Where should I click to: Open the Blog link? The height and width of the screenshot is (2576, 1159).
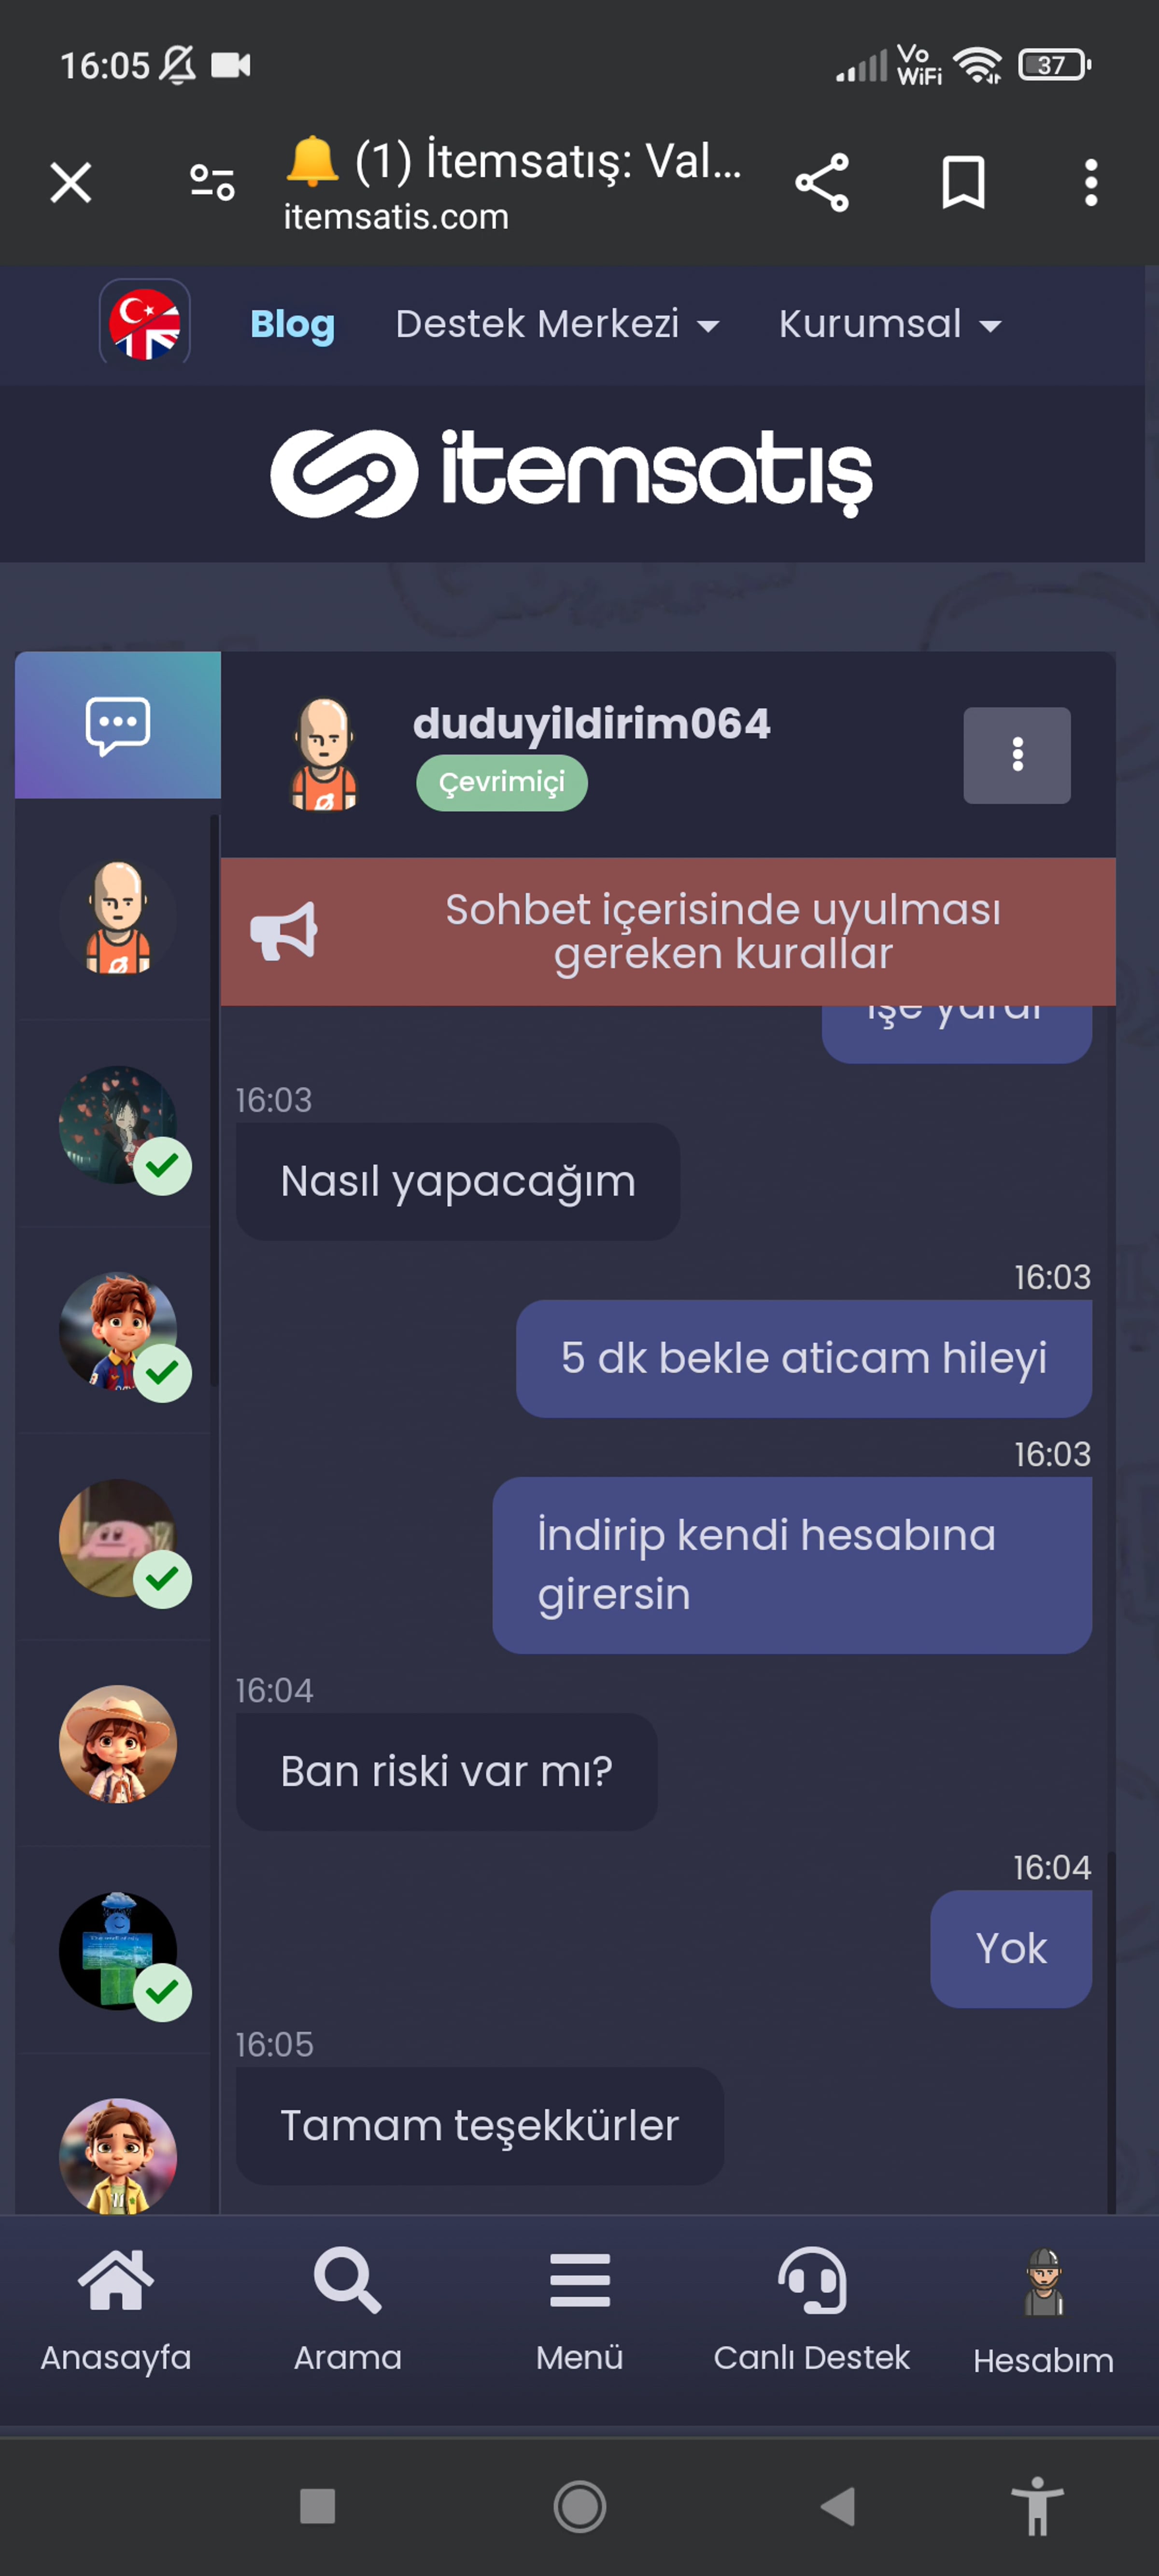(292, 324)
